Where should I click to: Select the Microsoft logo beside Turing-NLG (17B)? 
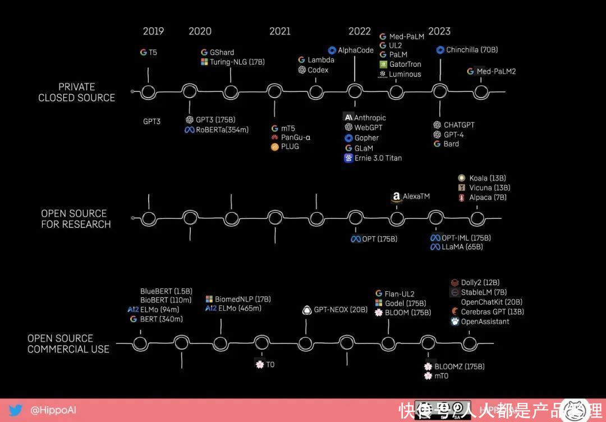point(204,62)
